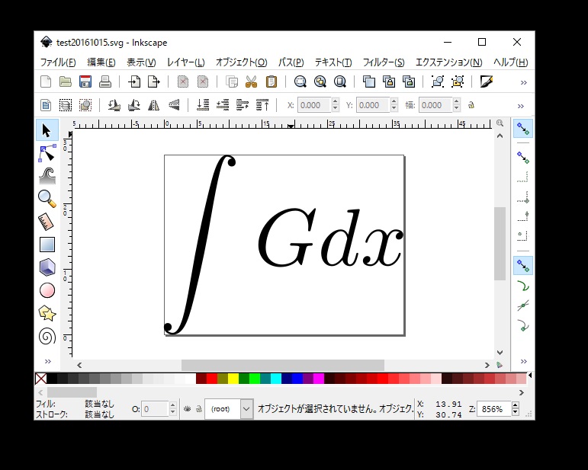Select the Zoom magnifier tool
This screenshot has width=588, height=470.
[47, 199]
